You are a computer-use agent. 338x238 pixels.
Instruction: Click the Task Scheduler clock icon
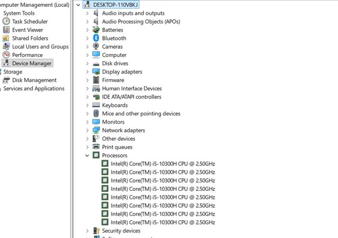click(6, 21)
